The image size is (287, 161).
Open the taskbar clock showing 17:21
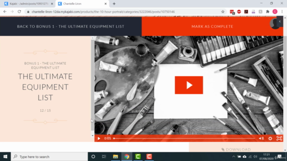[x=266, y=157]
